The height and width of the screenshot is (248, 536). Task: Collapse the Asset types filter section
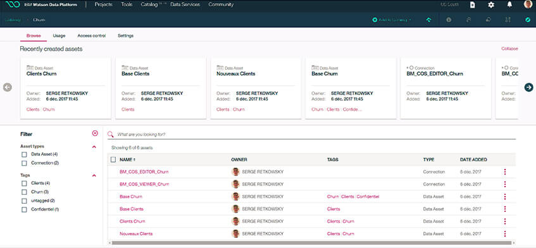point(94,147)
